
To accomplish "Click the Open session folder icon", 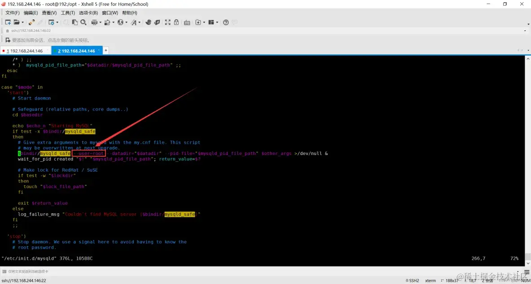I will pos(16,22).
